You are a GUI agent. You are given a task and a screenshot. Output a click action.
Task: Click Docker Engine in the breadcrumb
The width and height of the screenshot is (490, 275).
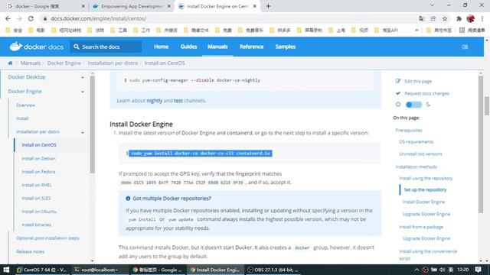[x=64, y=63]
